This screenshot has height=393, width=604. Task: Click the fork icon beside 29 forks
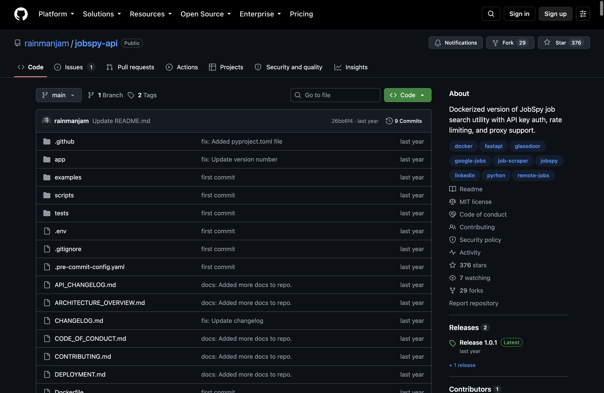[x=452, y=291]
